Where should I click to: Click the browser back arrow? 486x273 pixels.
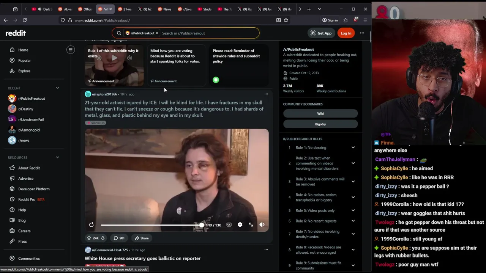point(6,20)
